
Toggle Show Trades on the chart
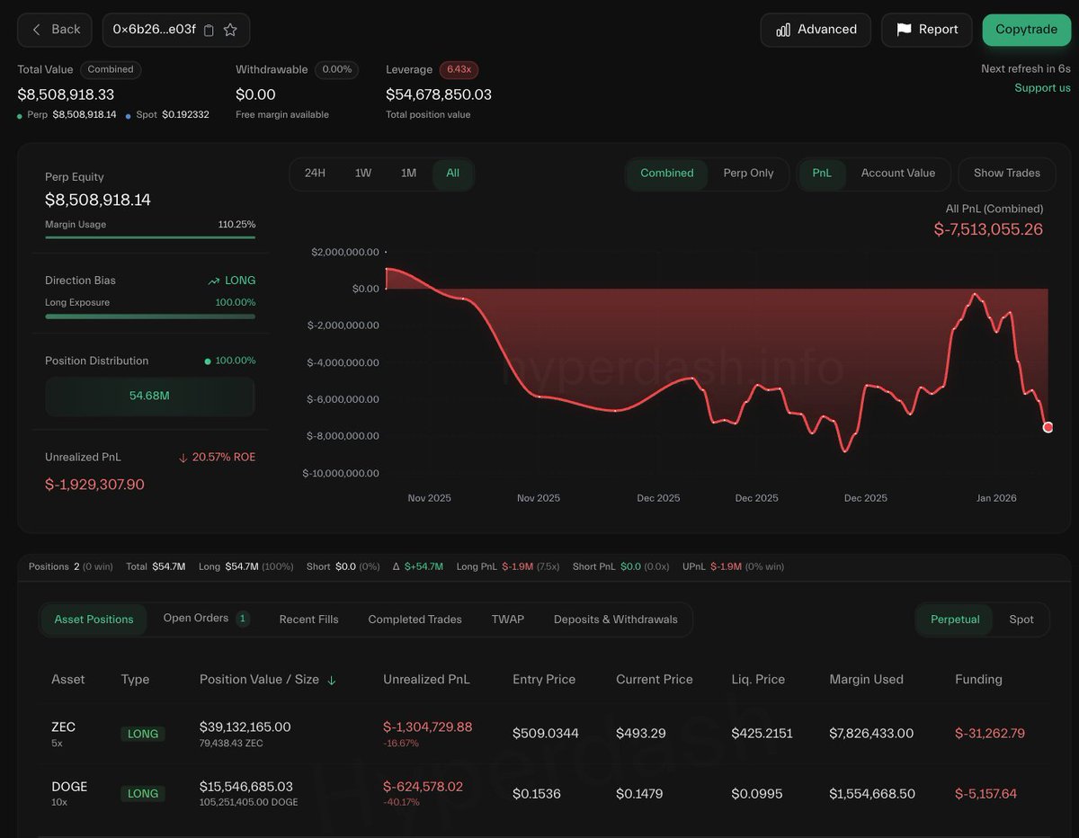(1006, 174)
